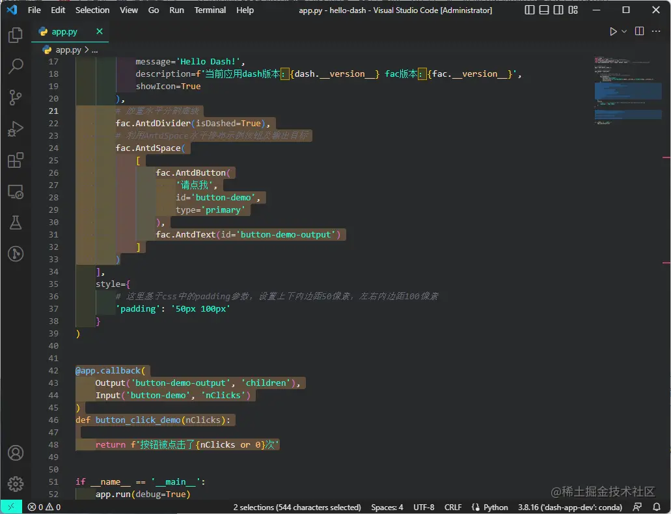The height and width of the screenshot is (514, 671).
Task: Toggle Primary Side Bar visibility
Action: 530,9
